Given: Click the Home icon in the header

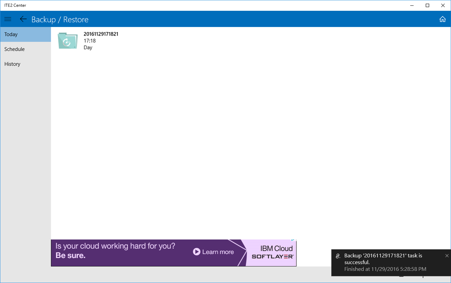Looking at the screenshot, I should pos(443,19).
